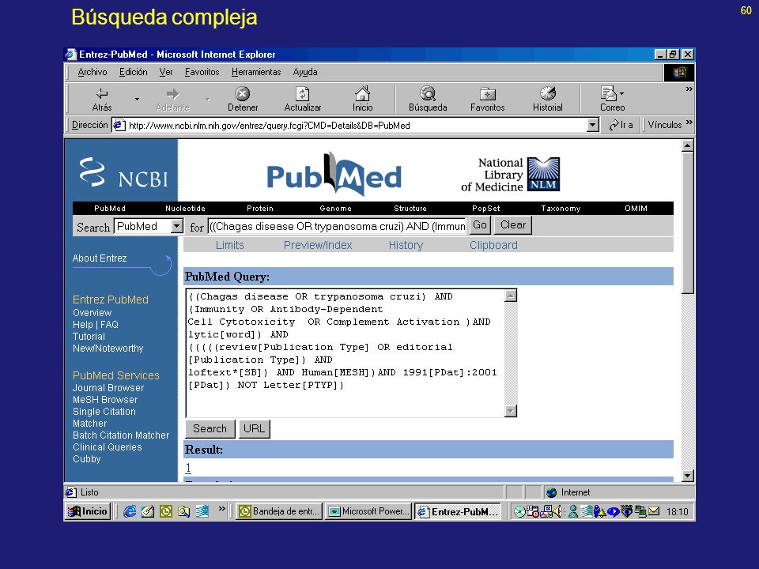Open the History link
The width and height of the screenshot is (759, 569).
click(x=406, y=245)
